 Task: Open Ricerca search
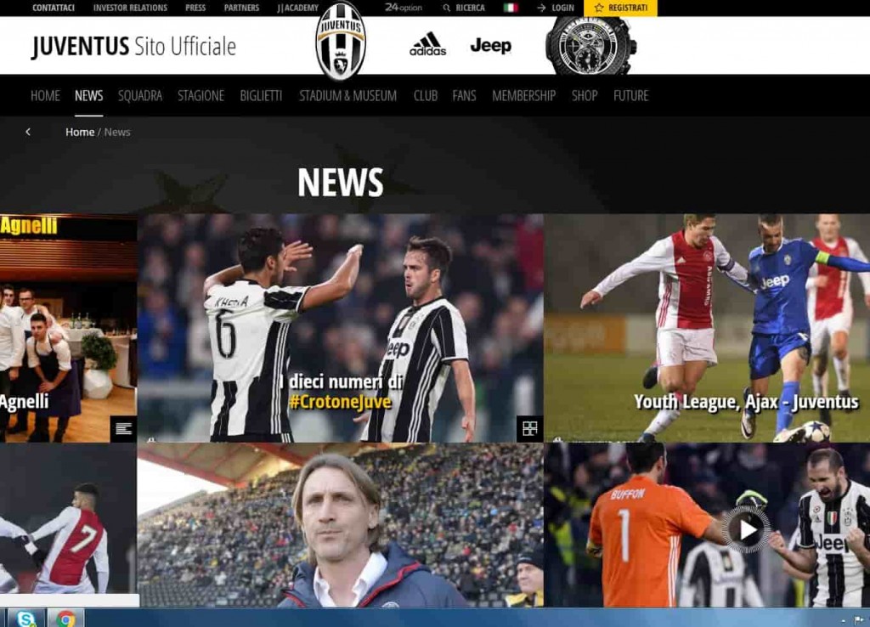pyautogui.click(x=464, y=8)
